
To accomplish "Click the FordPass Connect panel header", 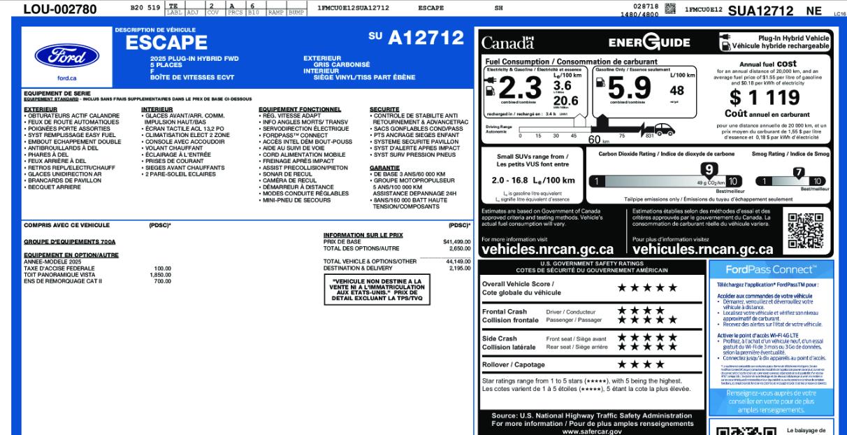I will pyautogui.click(x=770, y=269).
